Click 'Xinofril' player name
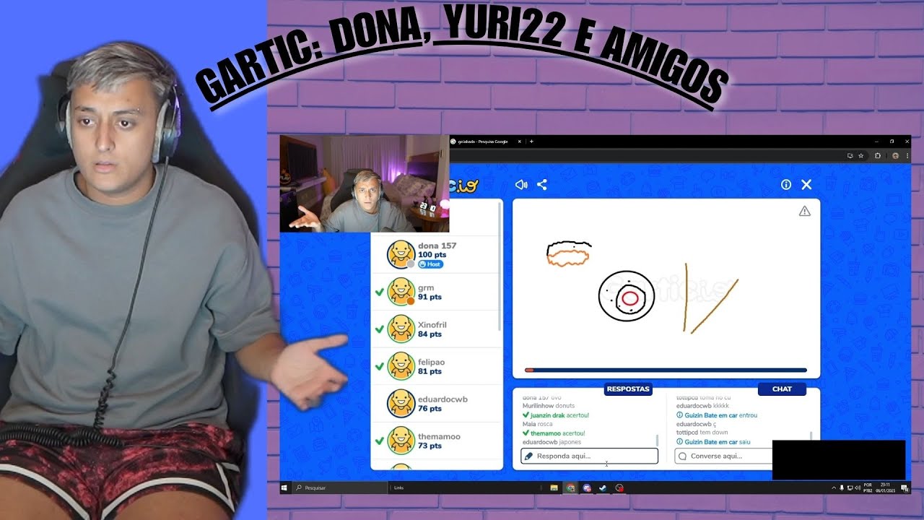Screen dimensions: 924x520 [x=432, y=325]
